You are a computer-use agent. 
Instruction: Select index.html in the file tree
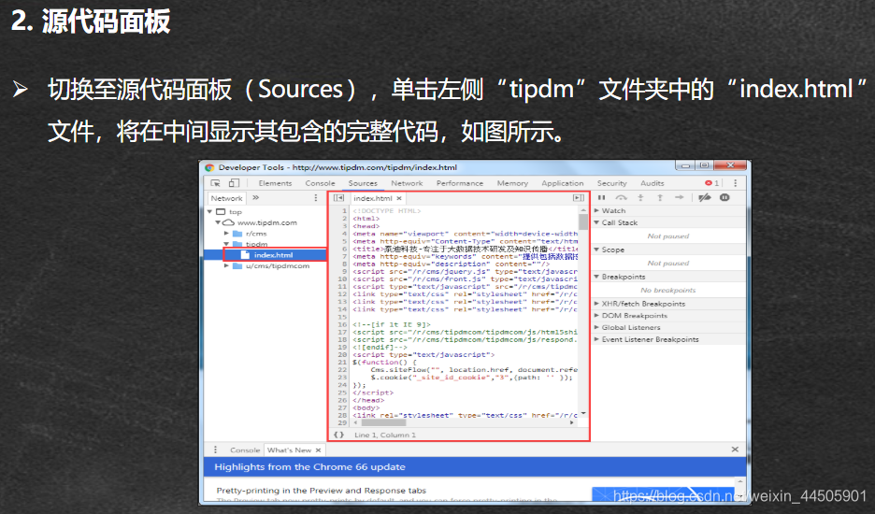tap(275, 255)
